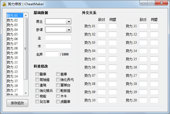Screen dimensions: 170x114
Task: Focus the 米 rice input field
Action: [x=58, y=46]
